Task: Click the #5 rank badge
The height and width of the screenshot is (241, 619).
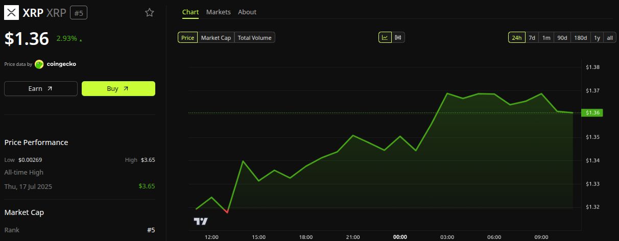Action: (x=79, y=13)
